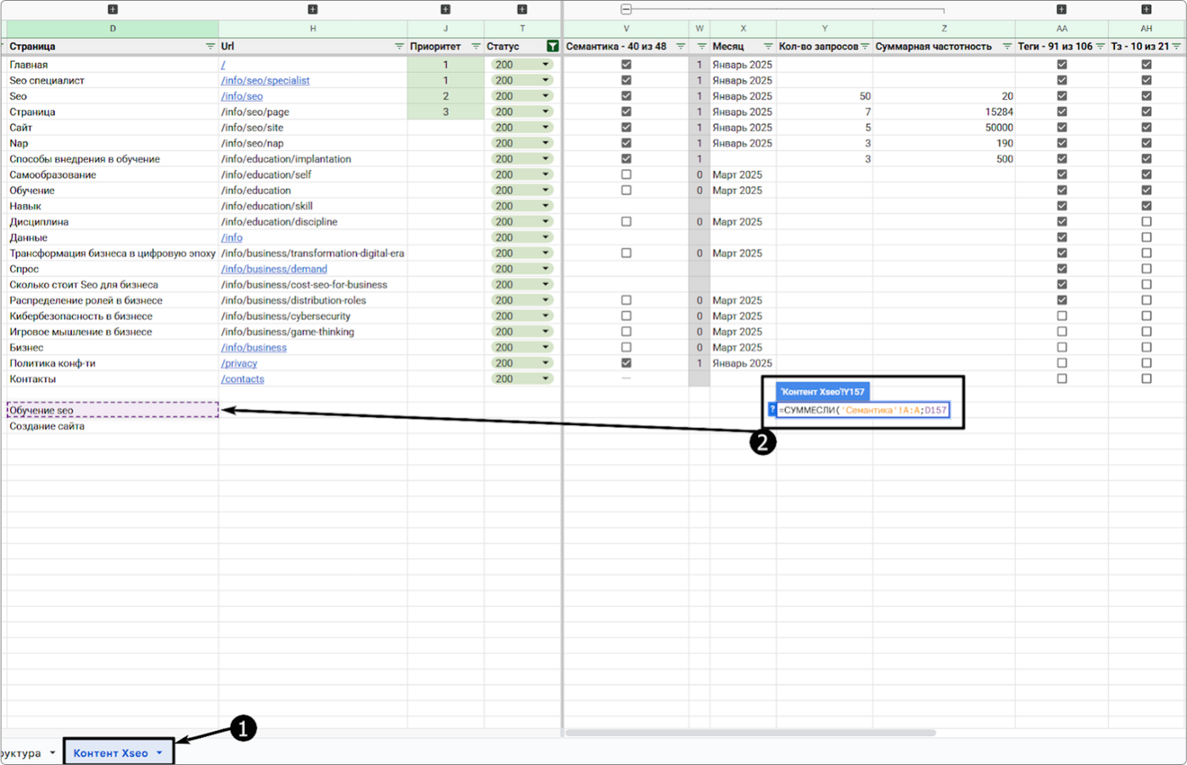Open the filter icon in Кол-во запросов header
The width and height of the screenshot is (1187, 765).
point(865,47)
